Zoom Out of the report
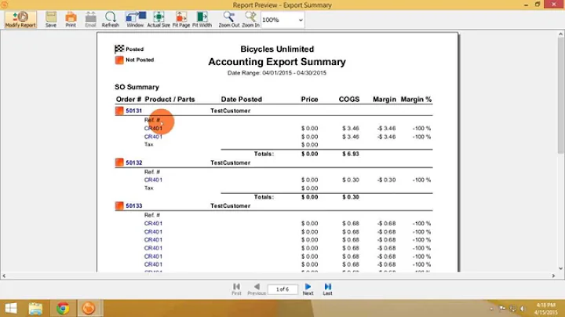This screenshot has width=565, height=317. 229,20
